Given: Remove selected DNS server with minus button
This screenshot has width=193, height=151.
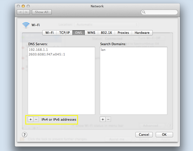Looking at the screenshot, I should [x=36, y=120].
